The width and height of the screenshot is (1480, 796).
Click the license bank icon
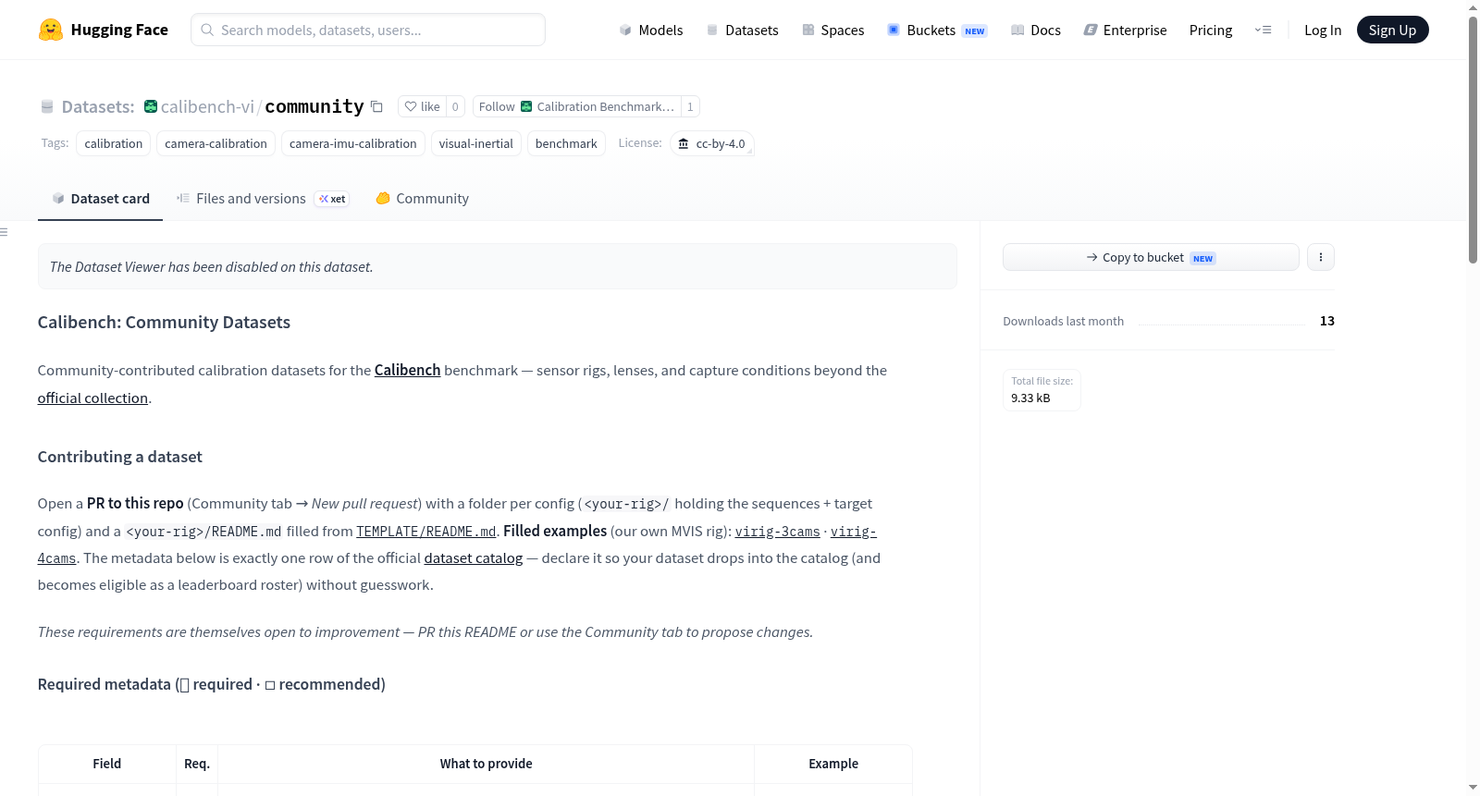coord(684,143)
